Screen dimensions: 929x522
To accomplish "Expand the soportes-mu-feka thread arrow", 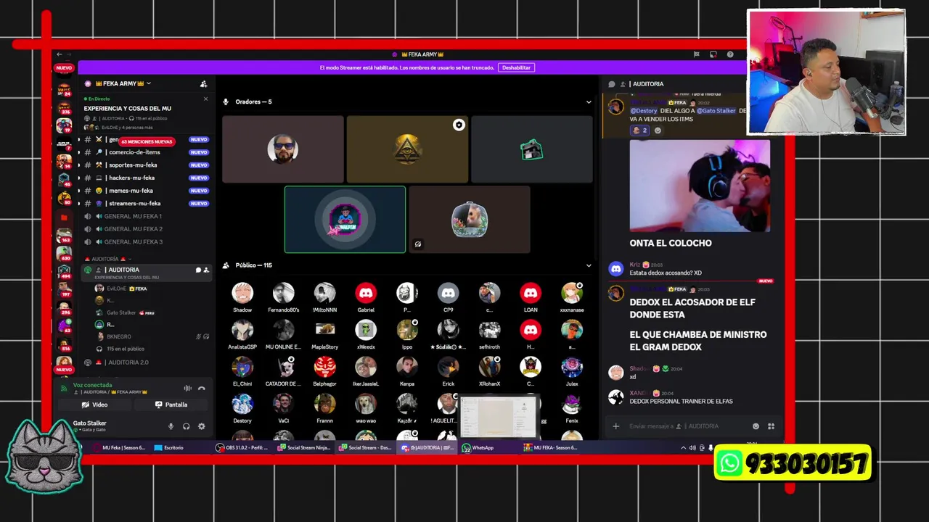I will (79, 165).
